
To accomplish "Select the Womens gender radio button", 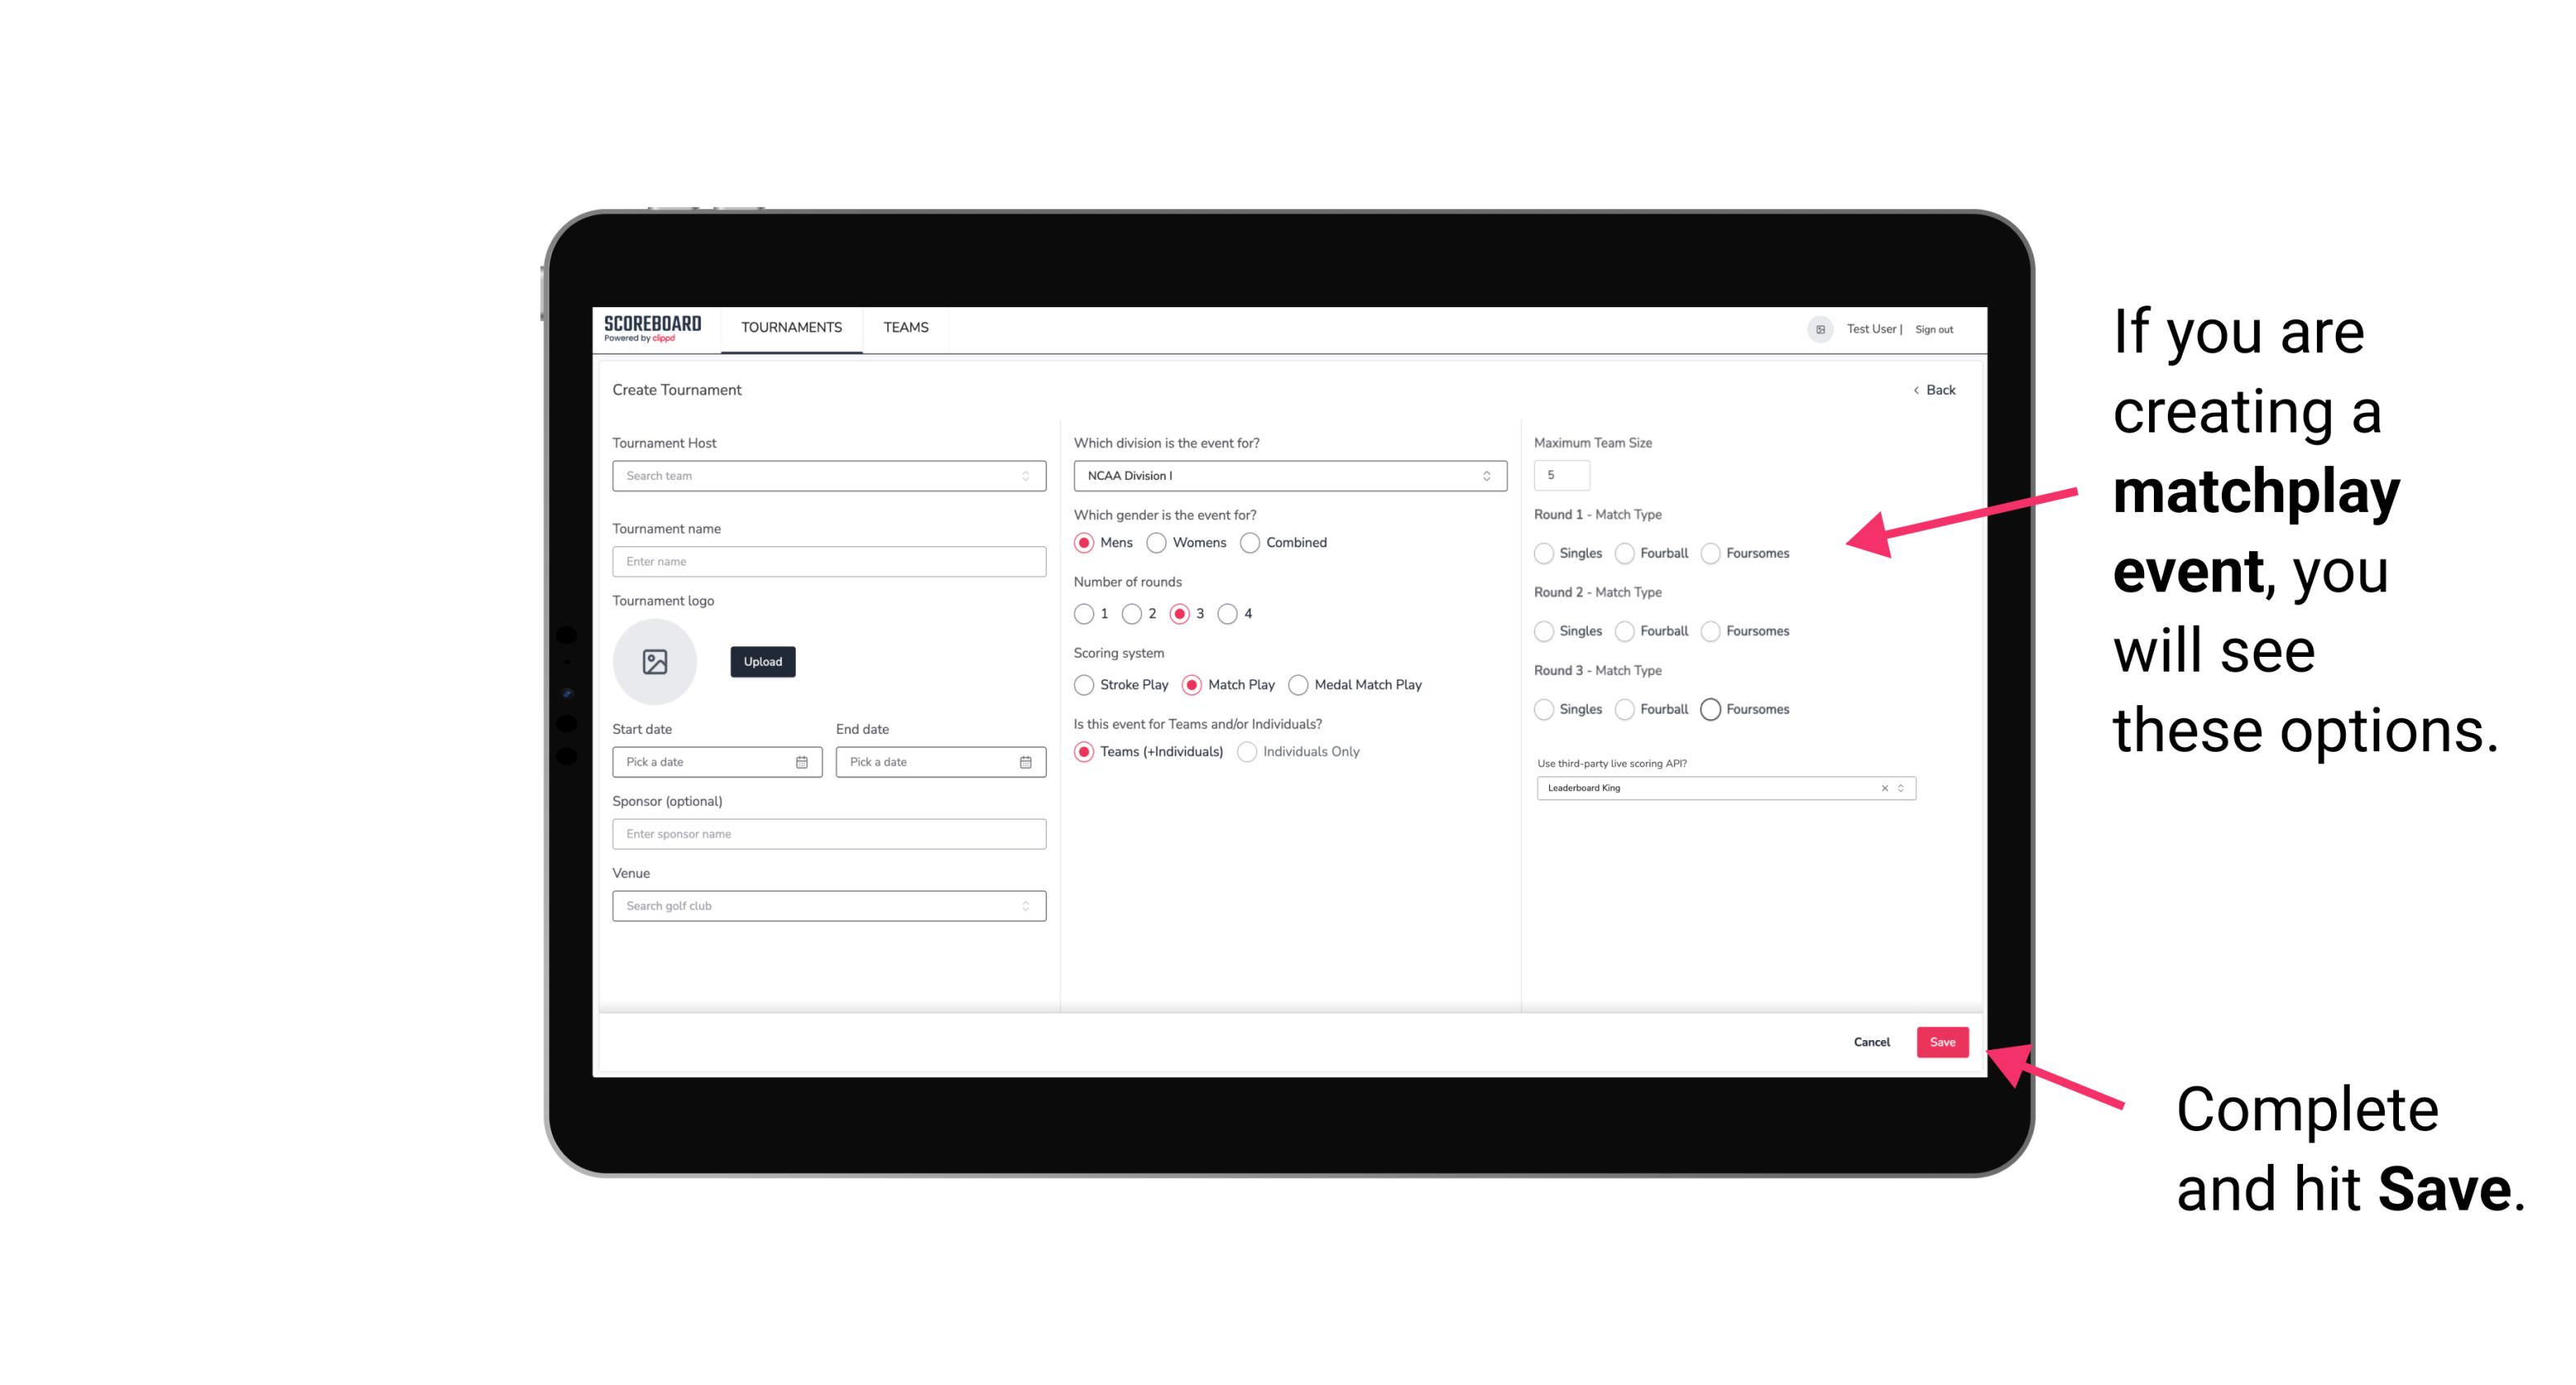I will pyautogui.click(x=1156, y=542).
